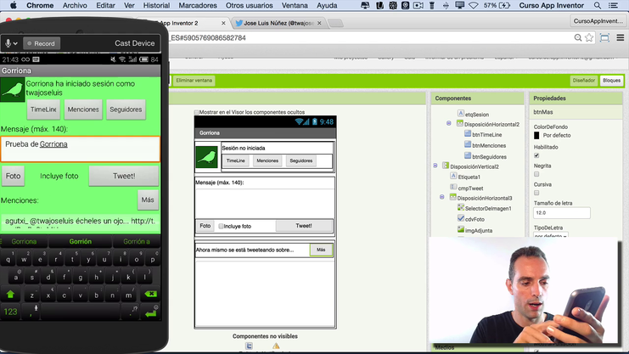This screenshot has height=354, width=629.
Task: Click the battery status icon showing 57%
Action: [x=504, y=5]
